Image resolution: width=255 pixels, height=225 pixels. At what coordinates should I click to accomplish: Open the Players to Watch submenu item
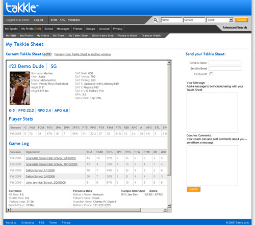pyautogui.click(x=127, y=36)
